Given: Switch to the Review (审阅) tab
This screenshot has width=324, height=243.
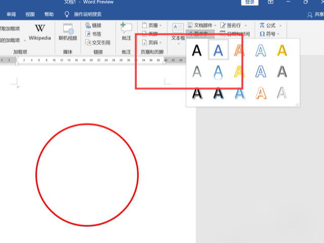Looking at the screenshot, I should coord(11,14).
